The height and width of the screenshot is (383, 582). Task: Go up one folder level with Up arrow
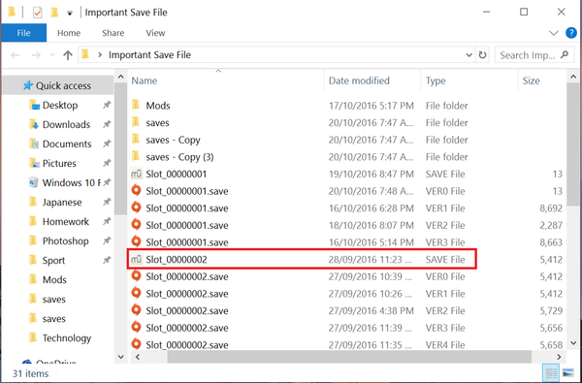68,55
